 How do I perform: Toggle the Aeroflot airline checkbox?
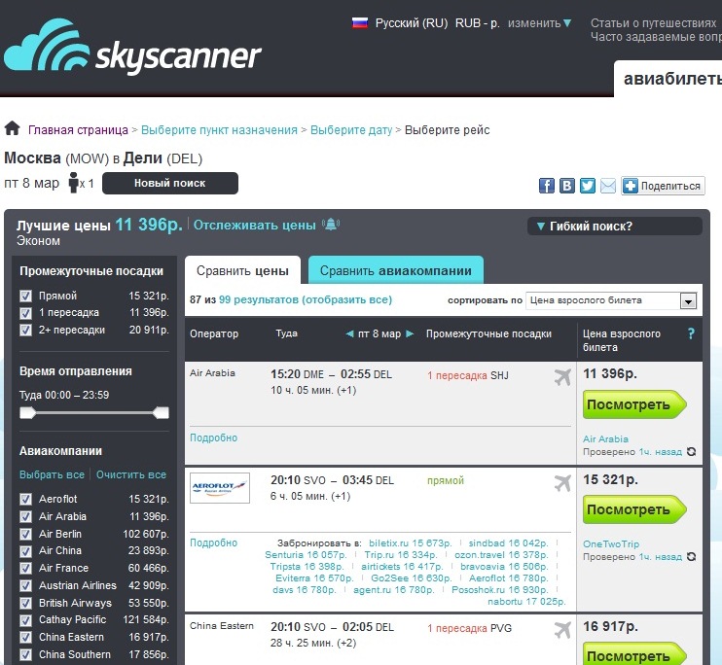(26, 499)
